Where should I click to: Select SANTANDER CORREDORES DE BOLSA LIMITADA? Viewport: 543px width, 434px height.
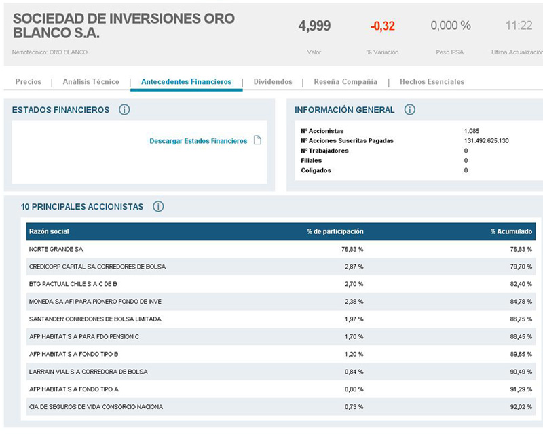[95, 319]
